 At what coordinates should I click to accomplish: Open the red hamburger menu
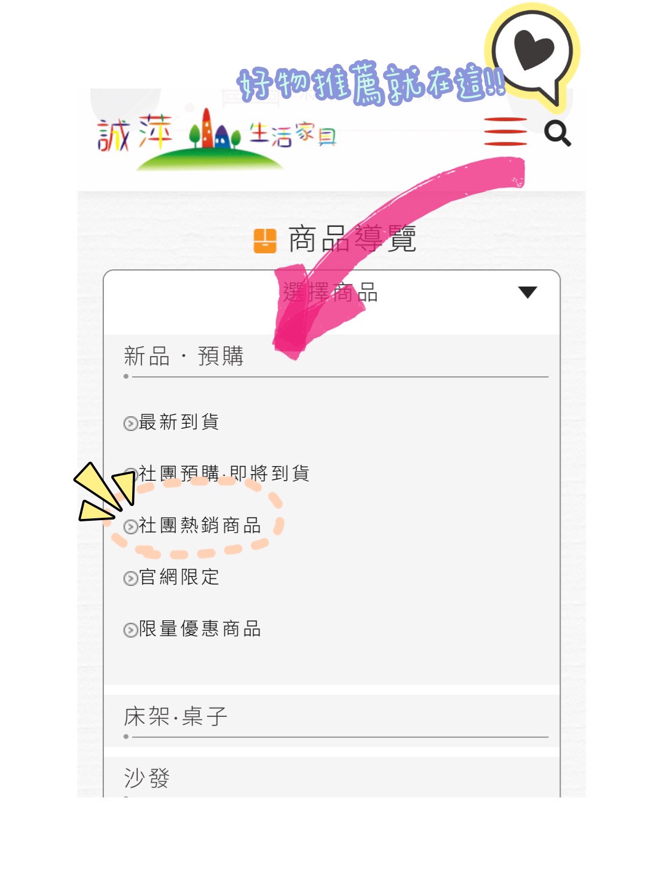pos(505,132)
